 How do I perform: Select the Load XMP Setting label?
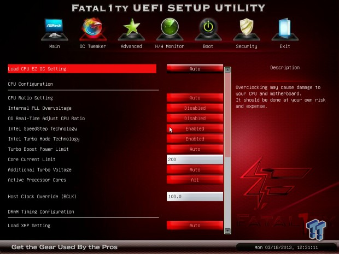[x=29, y=226]
